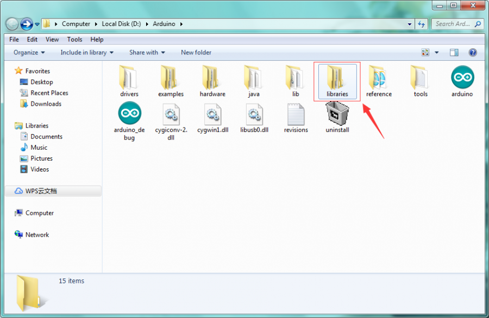Open the View menu

[52, 39]
